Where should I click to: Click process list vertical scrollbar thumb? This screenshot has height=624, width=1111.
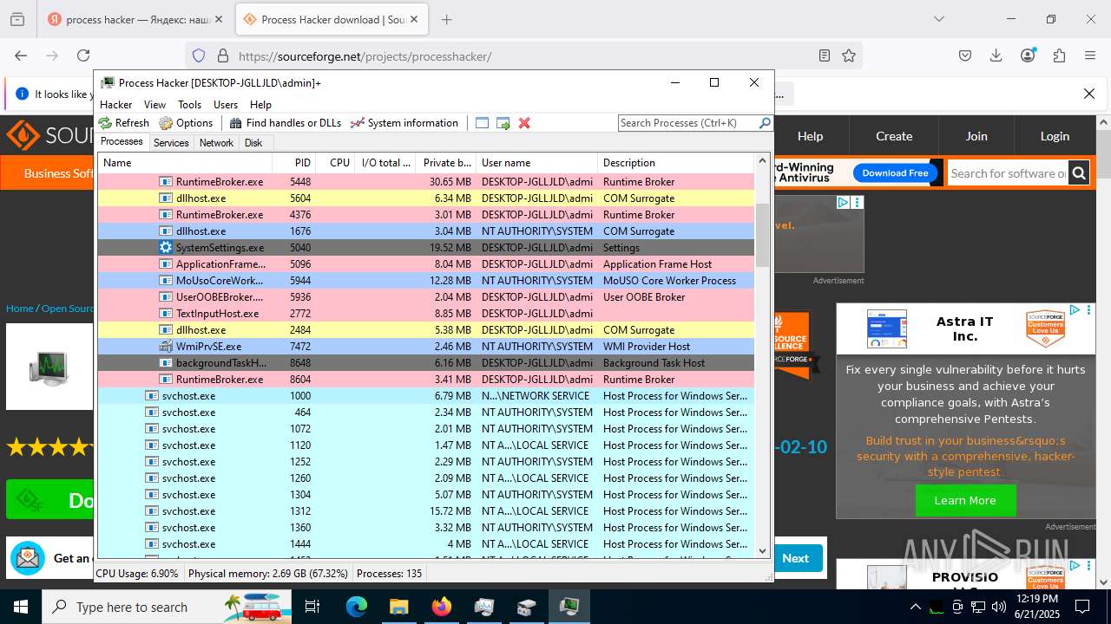pyautogui.click(x=763, y=234)
